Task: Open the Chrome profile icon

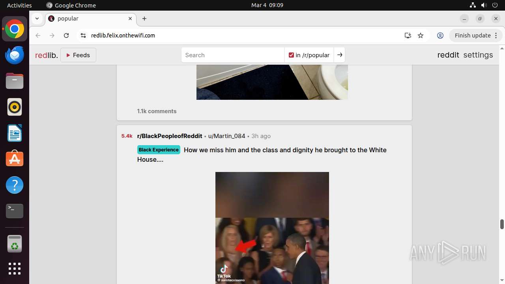Action: point(440,35)
